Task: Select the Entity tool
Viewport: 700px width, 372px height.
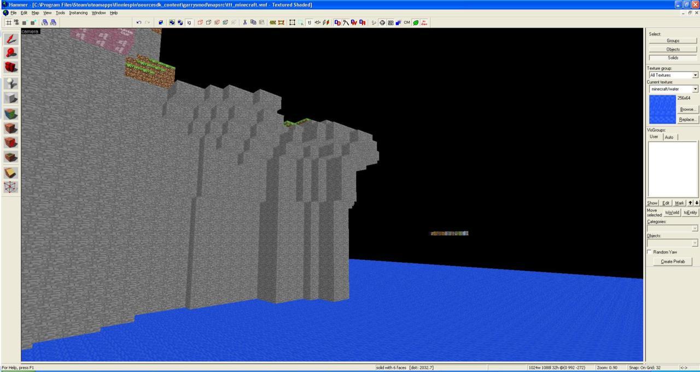Action: point(11,84)
